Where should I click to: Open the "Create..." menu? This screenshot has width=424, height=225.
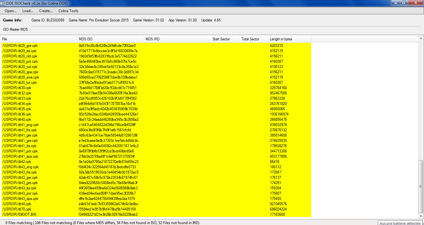[46, 11]
